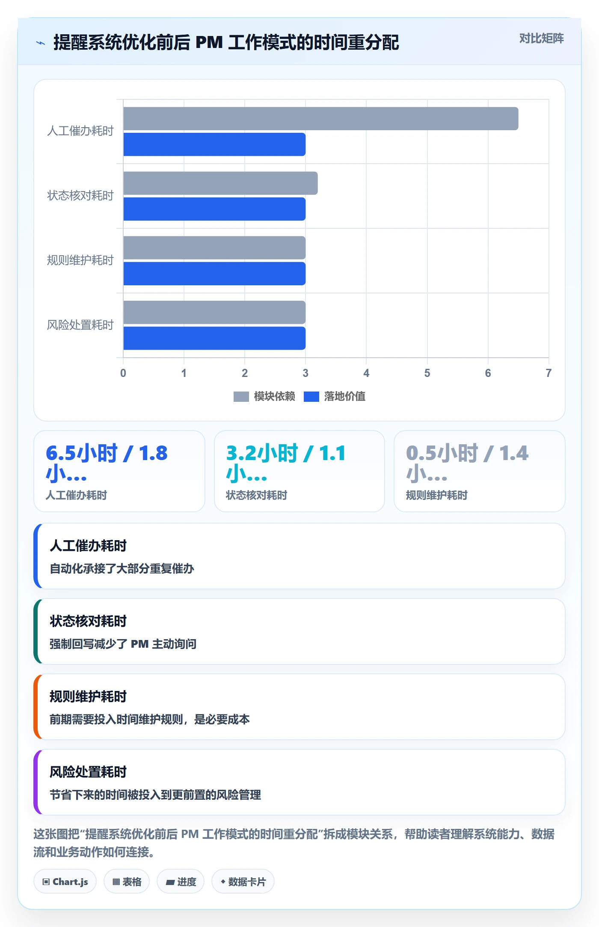Click the 进度 tag chip
Viewport: 599px width, 927px height.
click(181, 882)
